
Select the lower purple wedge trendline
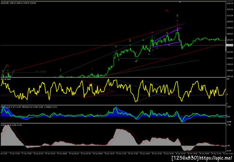coord(167,44)
